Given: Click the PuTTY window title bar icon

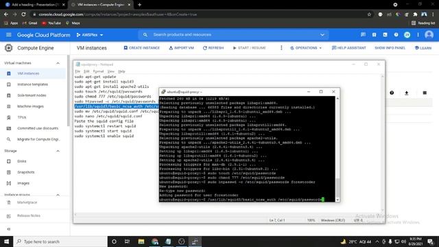Looking at the screenshot, I should tap(163, 91).
